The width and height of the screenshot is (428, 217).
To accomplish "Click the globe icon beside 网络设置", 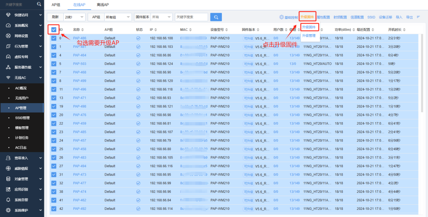I will tap(8, 36).
